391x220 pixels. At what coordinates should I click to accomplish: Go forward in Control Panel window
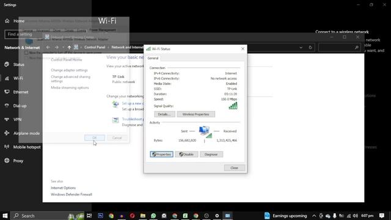[x=57, y=47]
